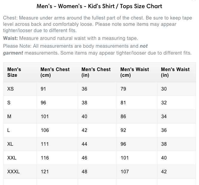The width and height of the screenshot is (199, 185).
Task: Click the bold 'Waist:' label
Action: tap(10, 38)
